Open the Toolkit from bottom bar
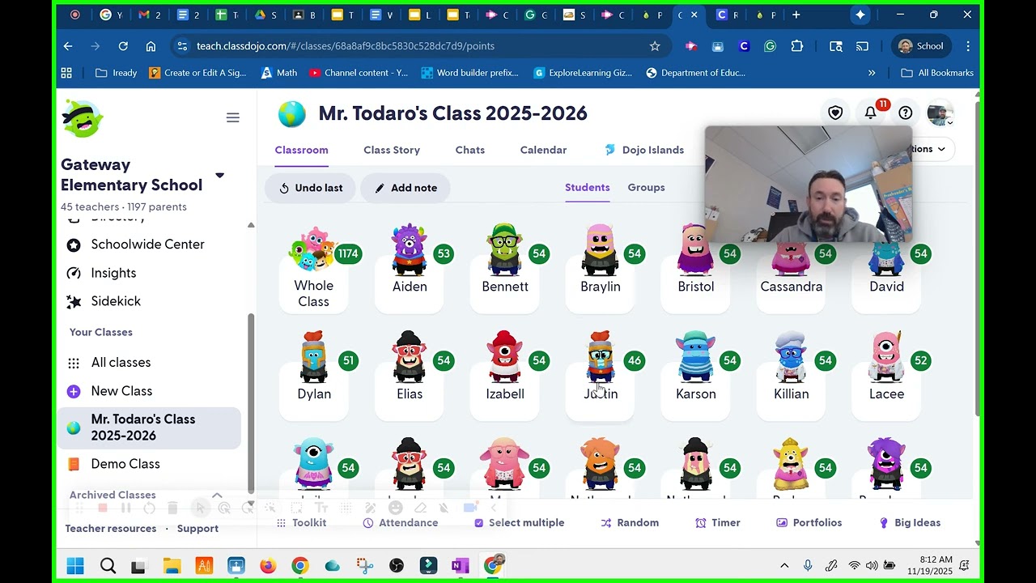This screenshot has height=583, width=1036. point(301,523)
